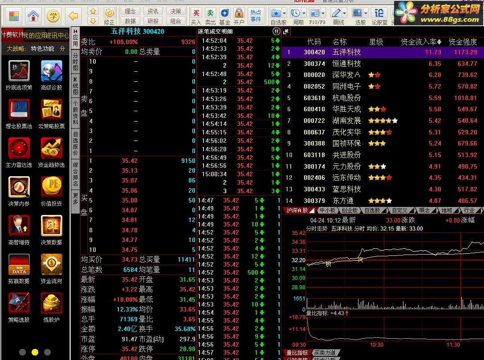The height and width of the screenshot is (360, 484).
Task: Expand the 选股 dropdown arrow
Action: pos(366,13)
